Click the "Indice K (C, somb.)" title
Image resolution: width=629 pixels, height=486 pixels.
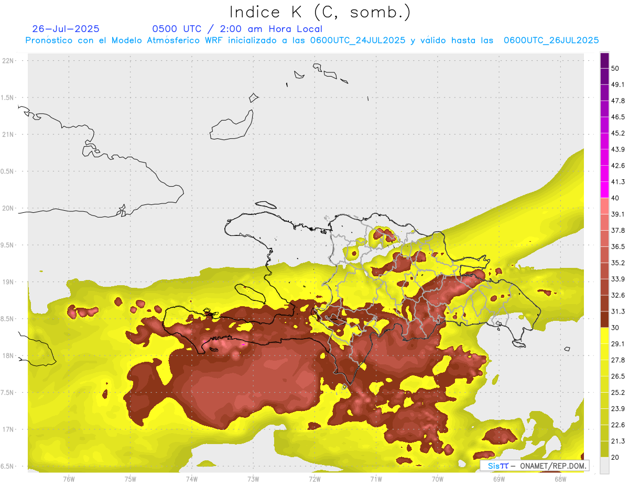pyautogui.click(x=320, y=12)
